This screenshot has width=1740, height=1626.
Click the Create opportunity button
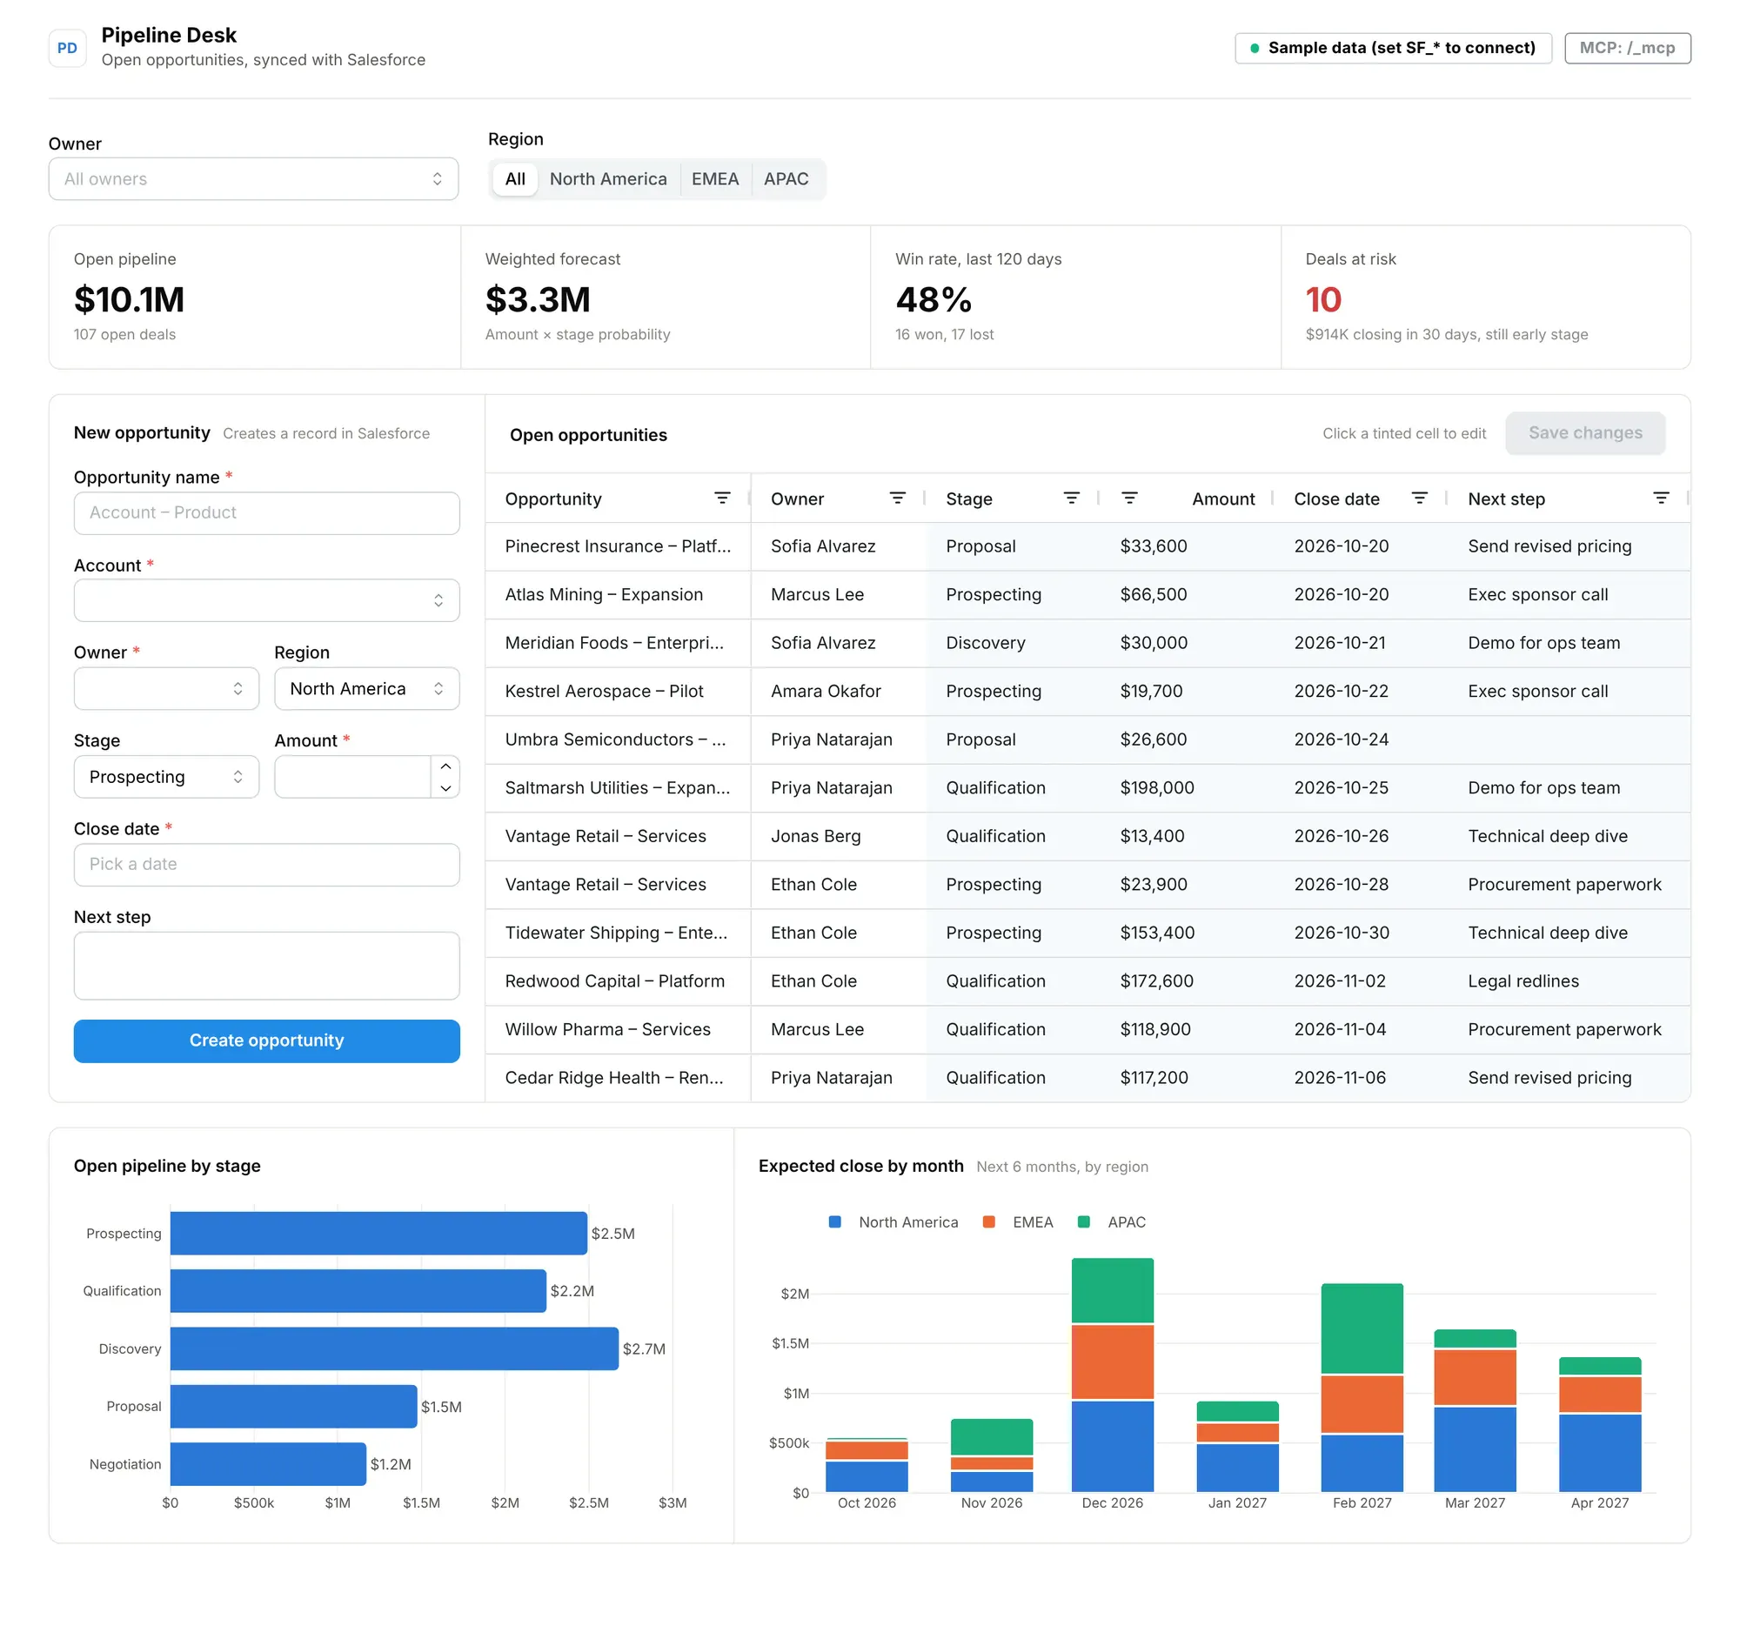coord(266,1041)
